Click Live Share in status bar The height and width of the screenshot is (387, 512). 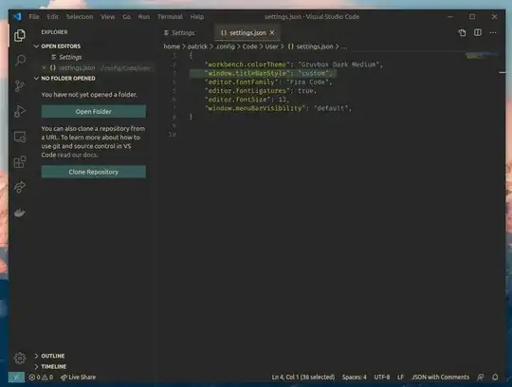[78, 378]
